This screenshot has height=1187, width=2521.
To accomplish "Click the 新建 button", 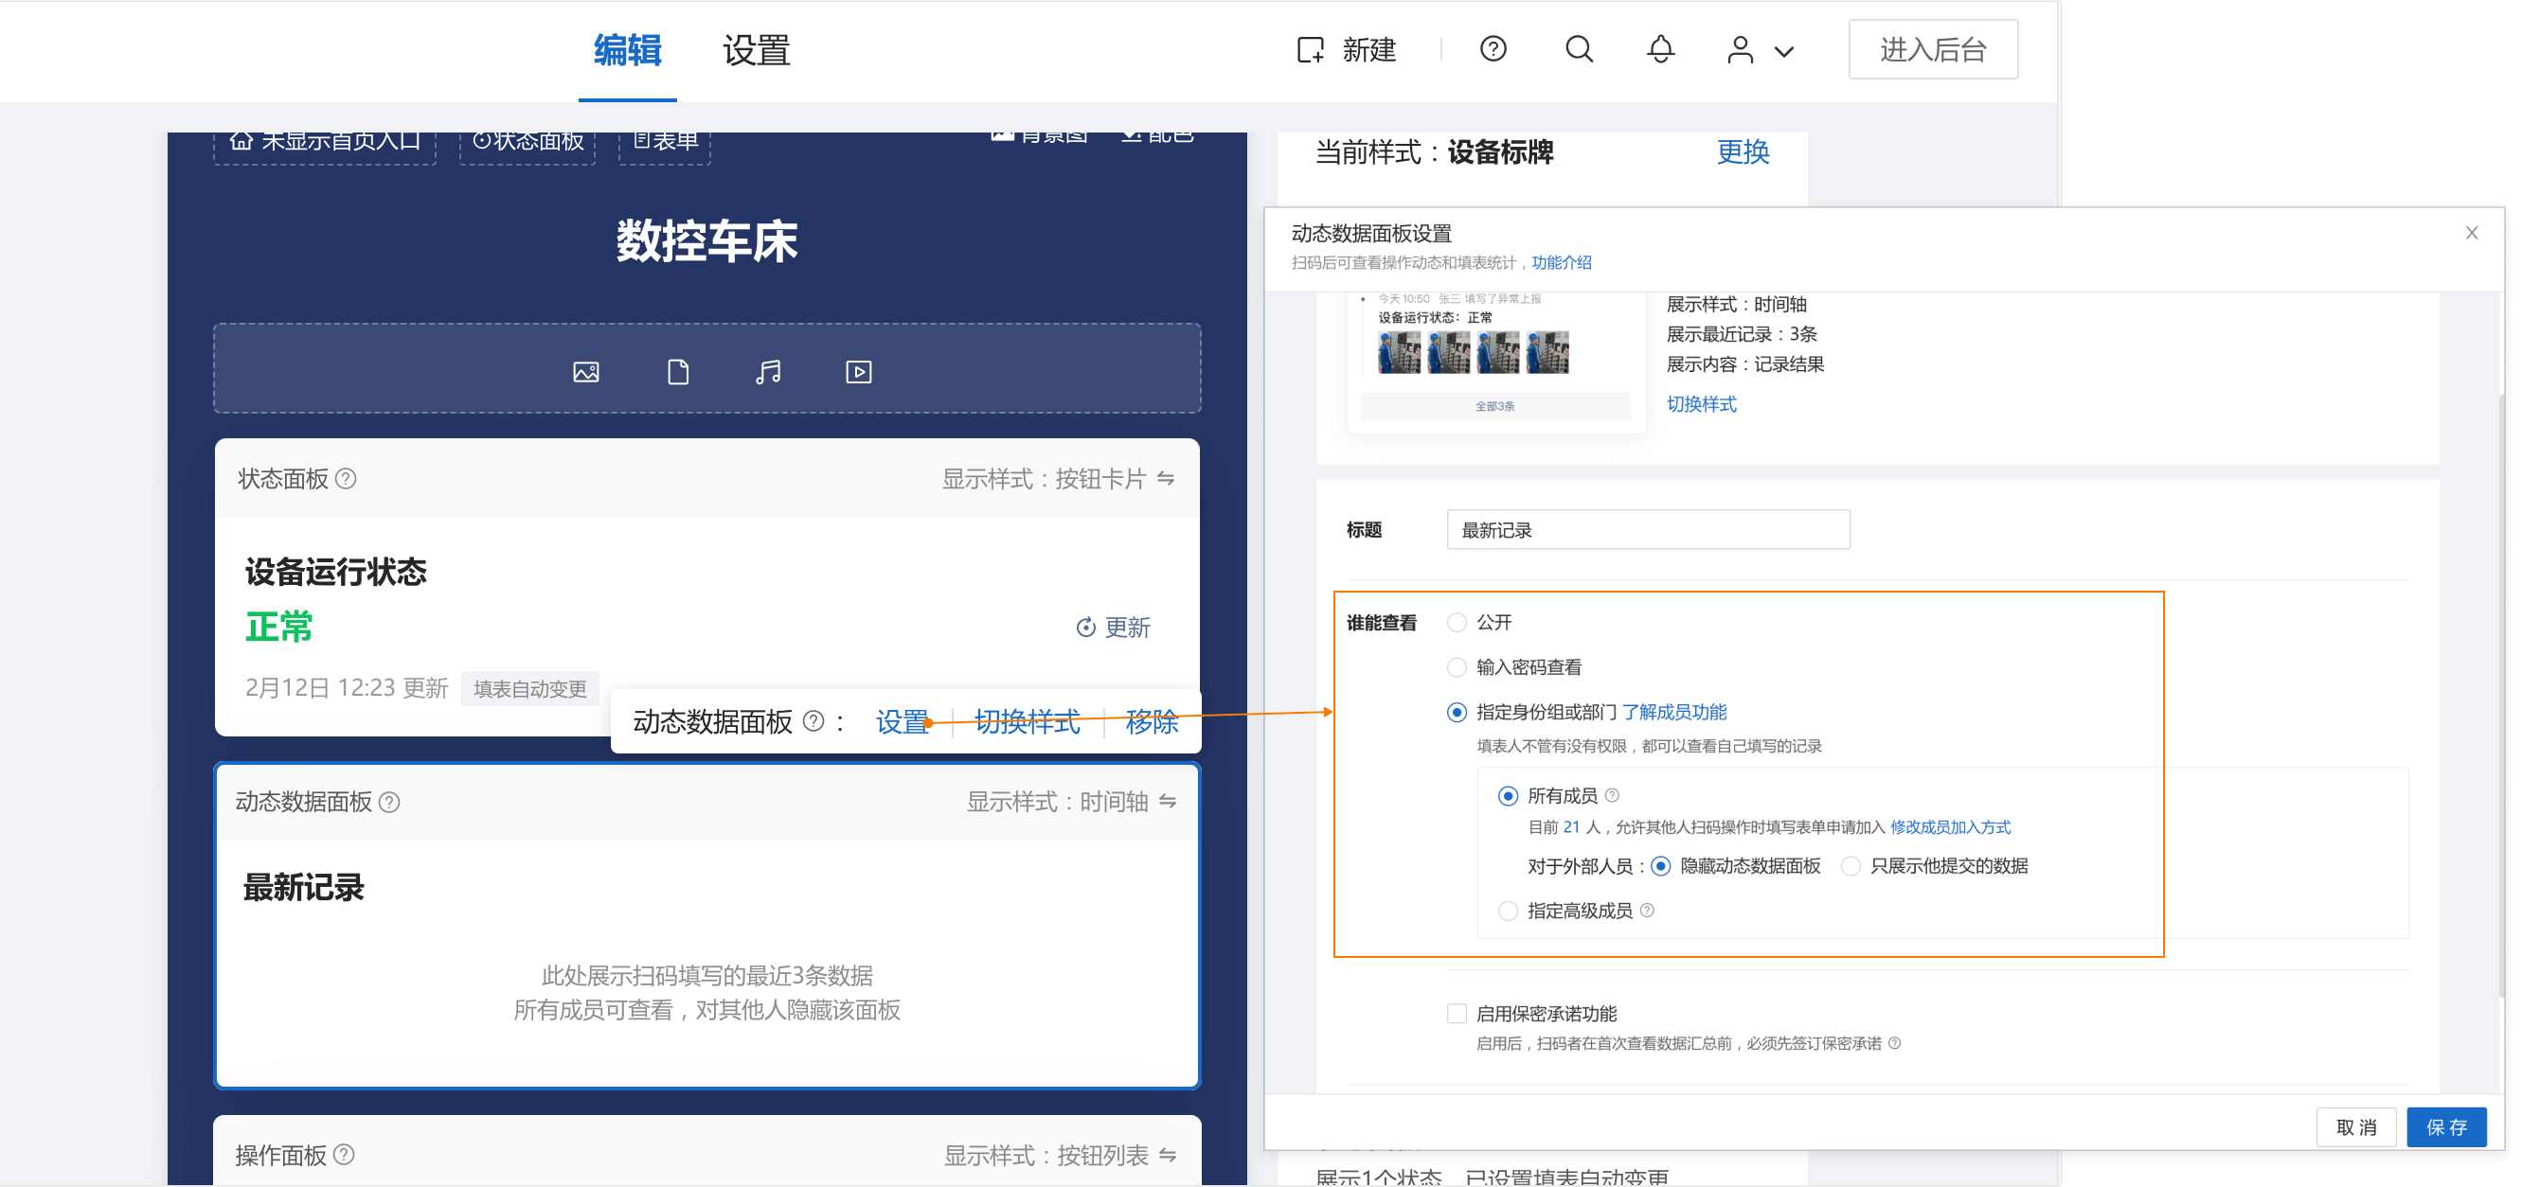I will coord(1347,50).
